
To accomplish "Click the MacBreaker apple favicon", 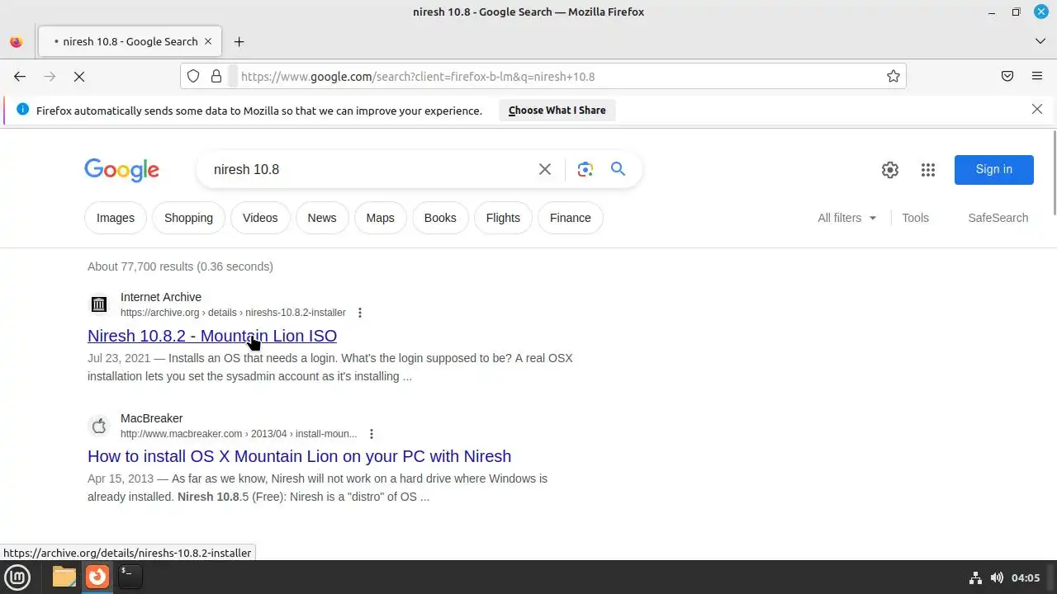I will 99,426.
